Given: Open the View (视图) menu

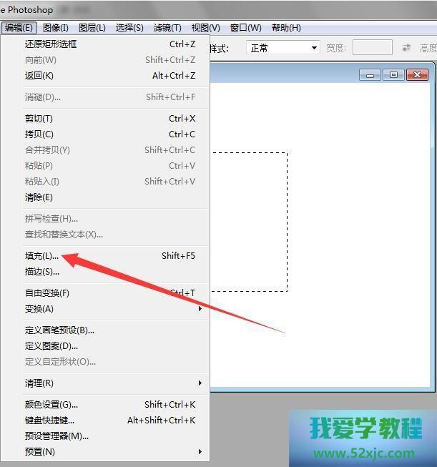Looking at the screenshot, I should pos(205,28).
